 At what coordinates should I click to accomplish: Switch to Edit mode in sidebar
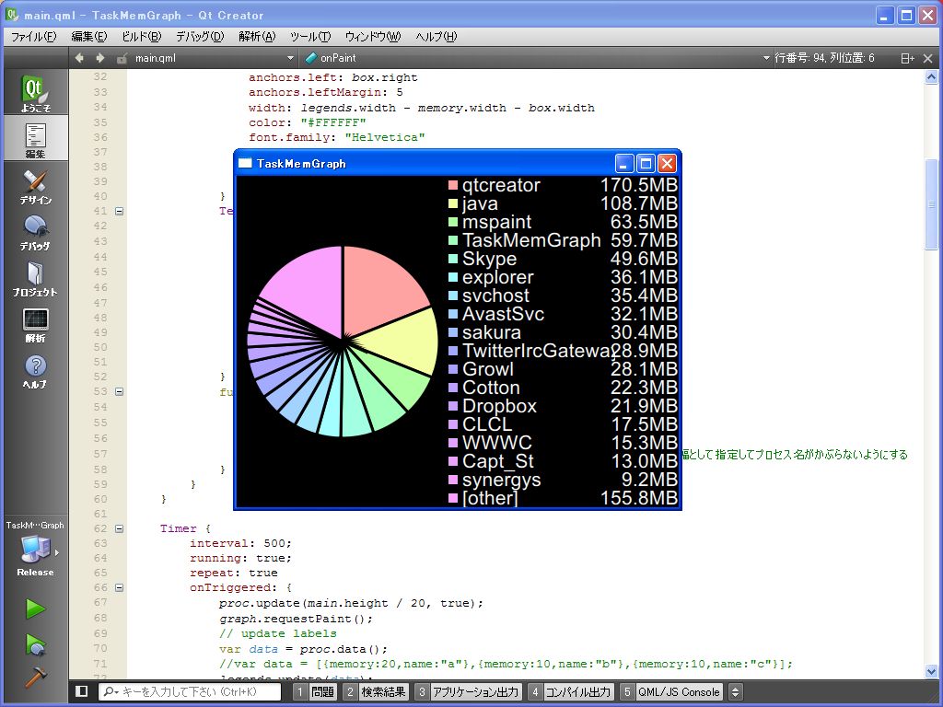click(35, 138)
